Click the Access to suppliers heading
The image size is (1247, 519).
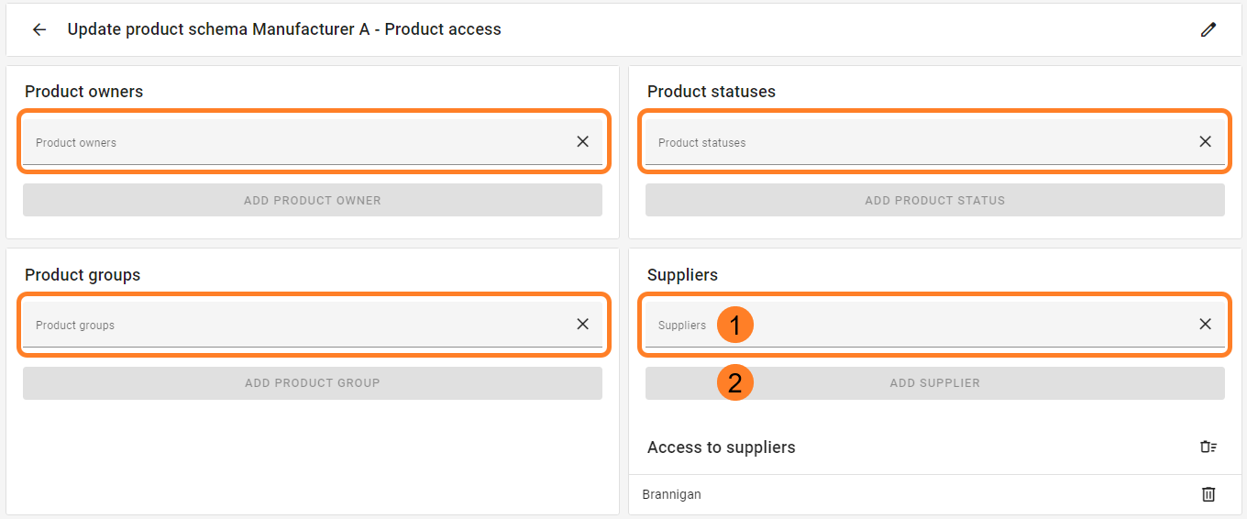click(721, 447)
